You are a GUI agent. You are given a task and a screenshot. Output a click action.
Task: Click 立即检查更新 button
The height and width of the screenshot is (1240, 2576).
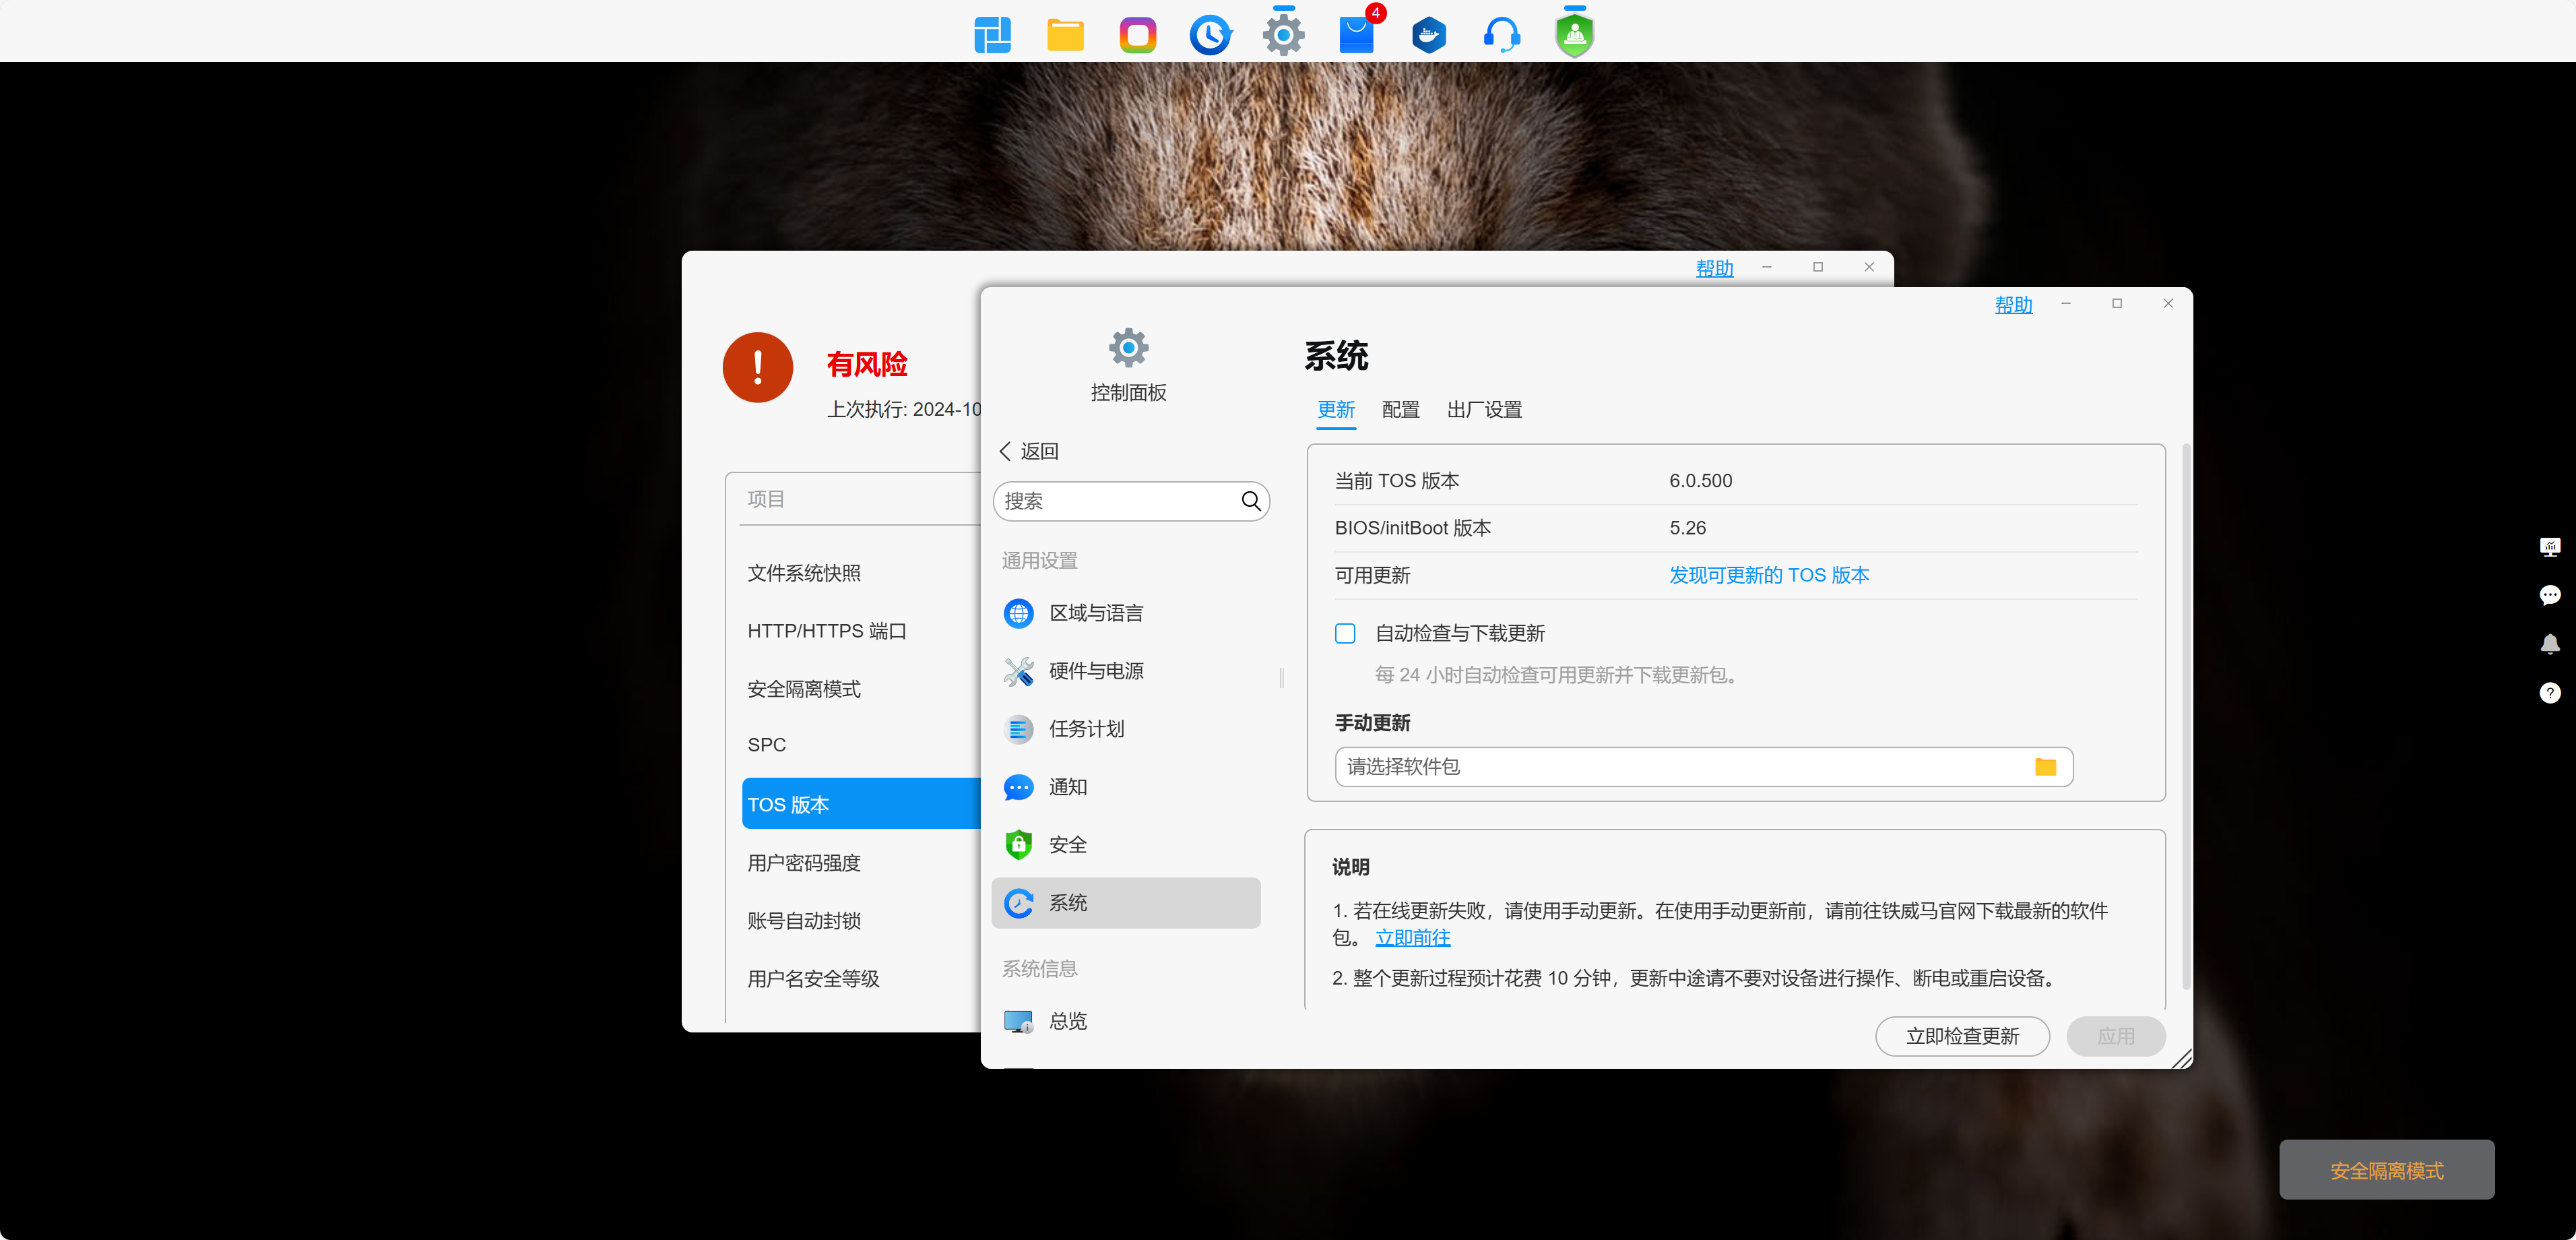pos(1962,1037)
